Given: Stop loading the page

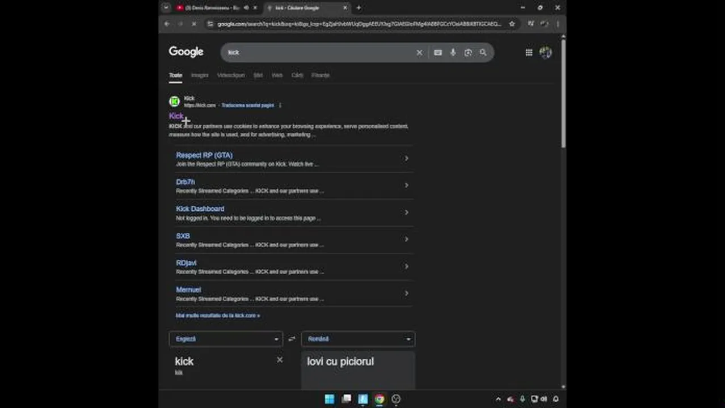Looking at the screenshot, I should tap(194, 24).
